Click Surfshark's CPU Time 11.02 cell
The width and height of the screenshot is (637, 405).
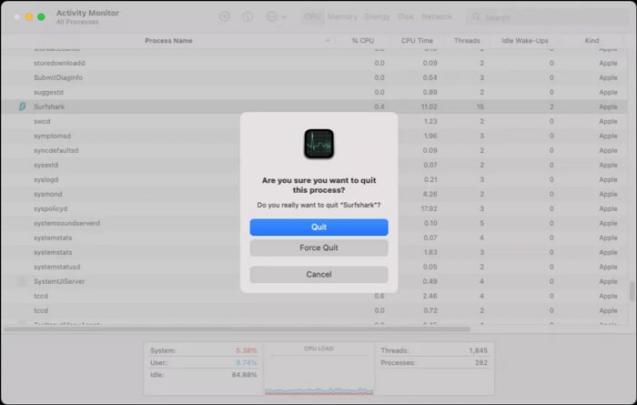click(429, 106)
